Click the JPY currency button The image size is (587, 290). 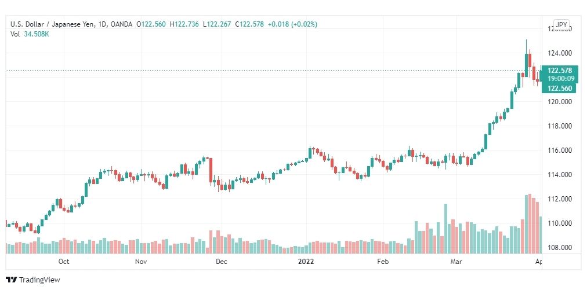(x=561, y=25)
